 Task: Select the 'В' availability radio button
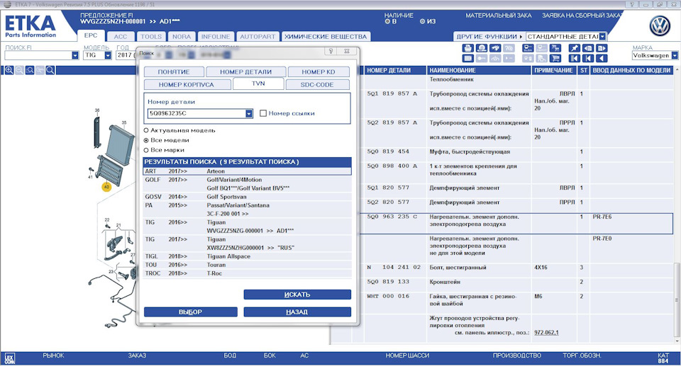click(387, 21)
